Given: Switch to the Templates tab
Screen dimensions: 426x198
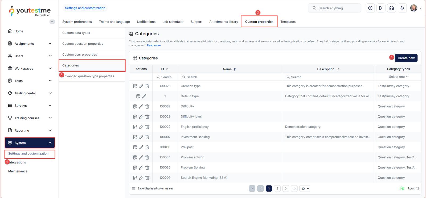Looking at the screenshot, I should [x=288, y=22].
